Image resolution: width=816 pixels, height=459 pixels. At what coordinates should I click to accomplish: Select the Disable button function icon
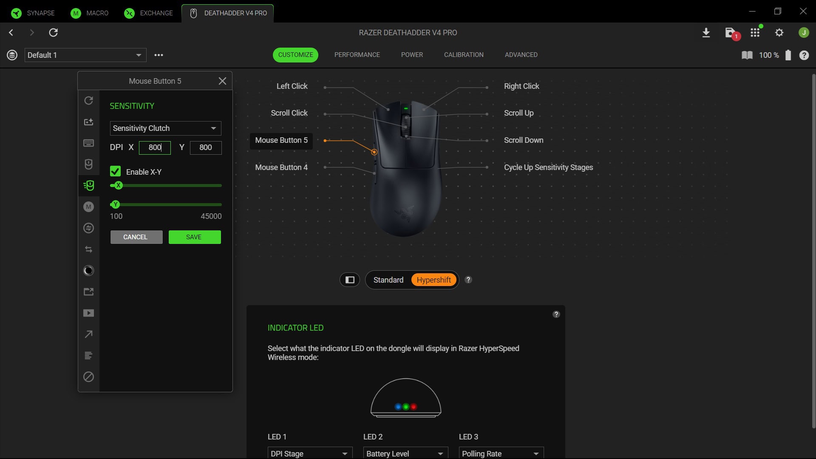tap(88, 377)
